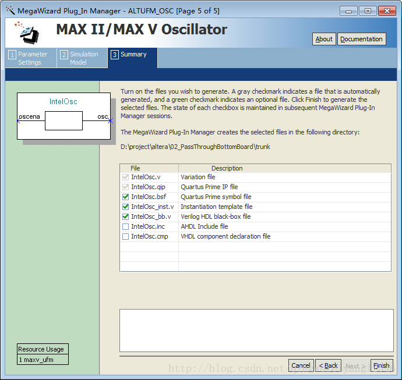The height and width of the screenshot is (380, 402).
Task: Click the 1 maxv_ufm resource entry
Action: pyautogui.click(x=43, y=360)
